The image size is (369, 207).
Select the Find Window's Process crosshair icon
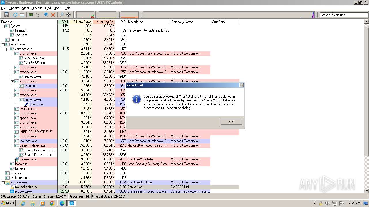coord(68,15)
